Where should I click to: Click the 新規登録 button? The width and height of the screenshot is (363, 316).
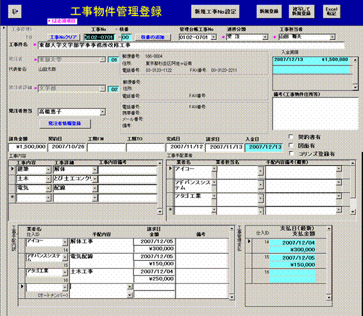point(269,12)
